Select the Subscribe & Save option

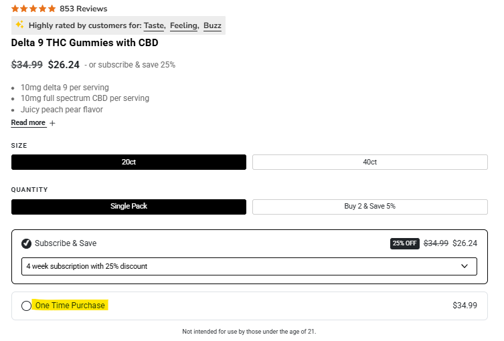[x=66, y=243]
